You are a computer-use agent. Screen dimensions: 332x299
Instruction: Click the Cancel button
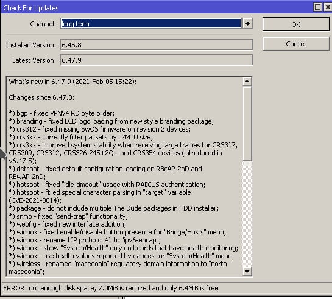(x=296, y=44)
